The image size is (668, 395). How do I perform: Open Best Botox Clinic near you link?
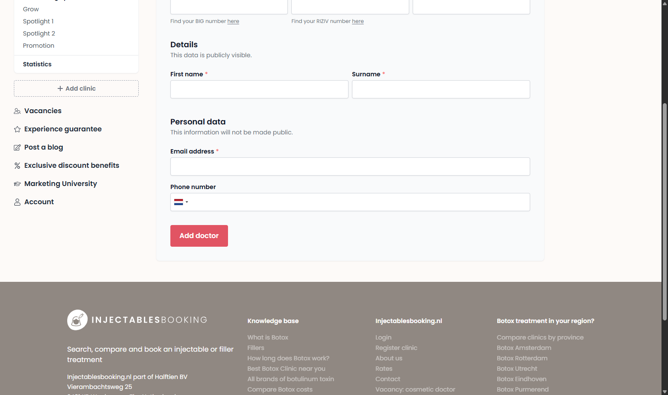tap(286, 369)
